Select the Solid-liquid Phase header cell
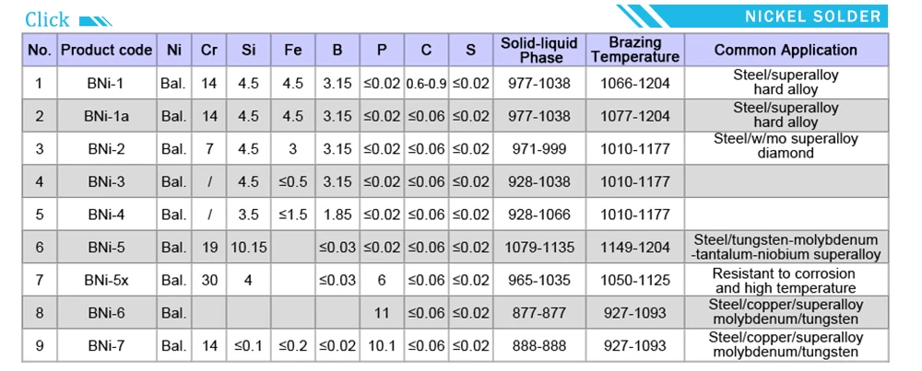Image resolution: width=922 pixels, height=371 pixels. point(539,50)
